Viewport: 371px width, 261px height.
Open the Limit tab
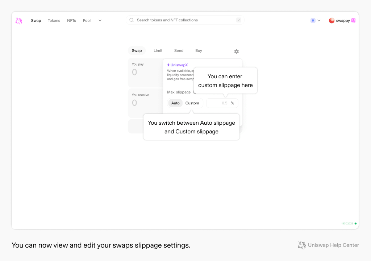[x=158, y=50]
